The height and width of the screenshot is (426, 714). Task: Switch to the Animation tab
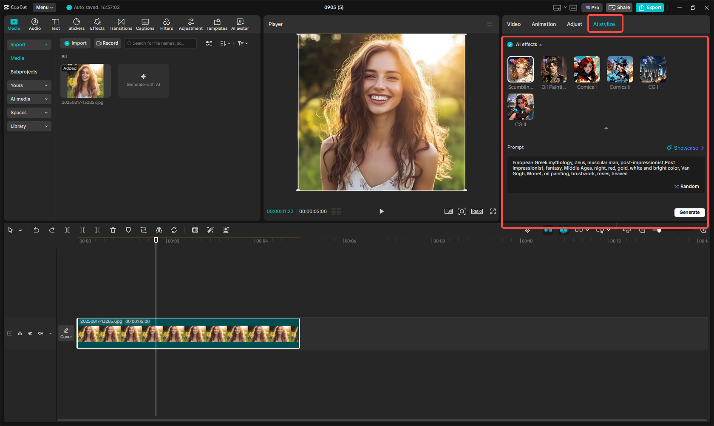click(x=544, y=24)
